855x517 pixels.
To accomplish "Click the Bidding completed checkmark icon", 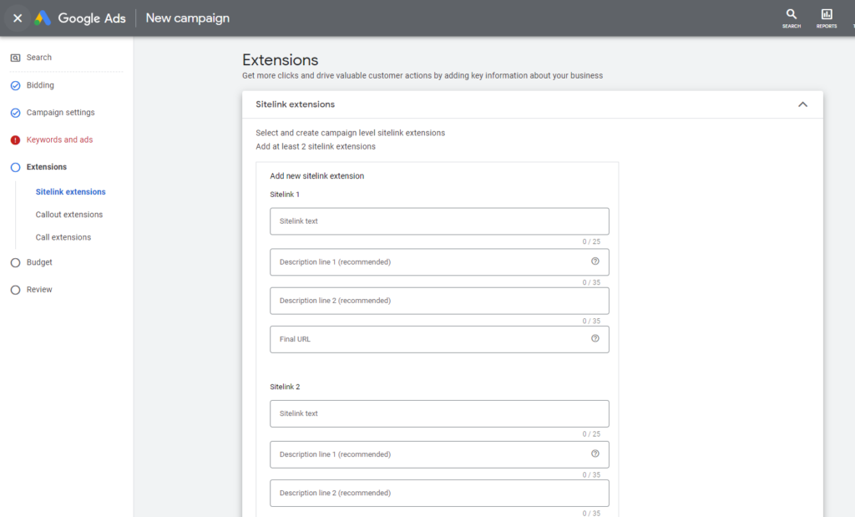I will pyautogui.click(x=15, y=85).
